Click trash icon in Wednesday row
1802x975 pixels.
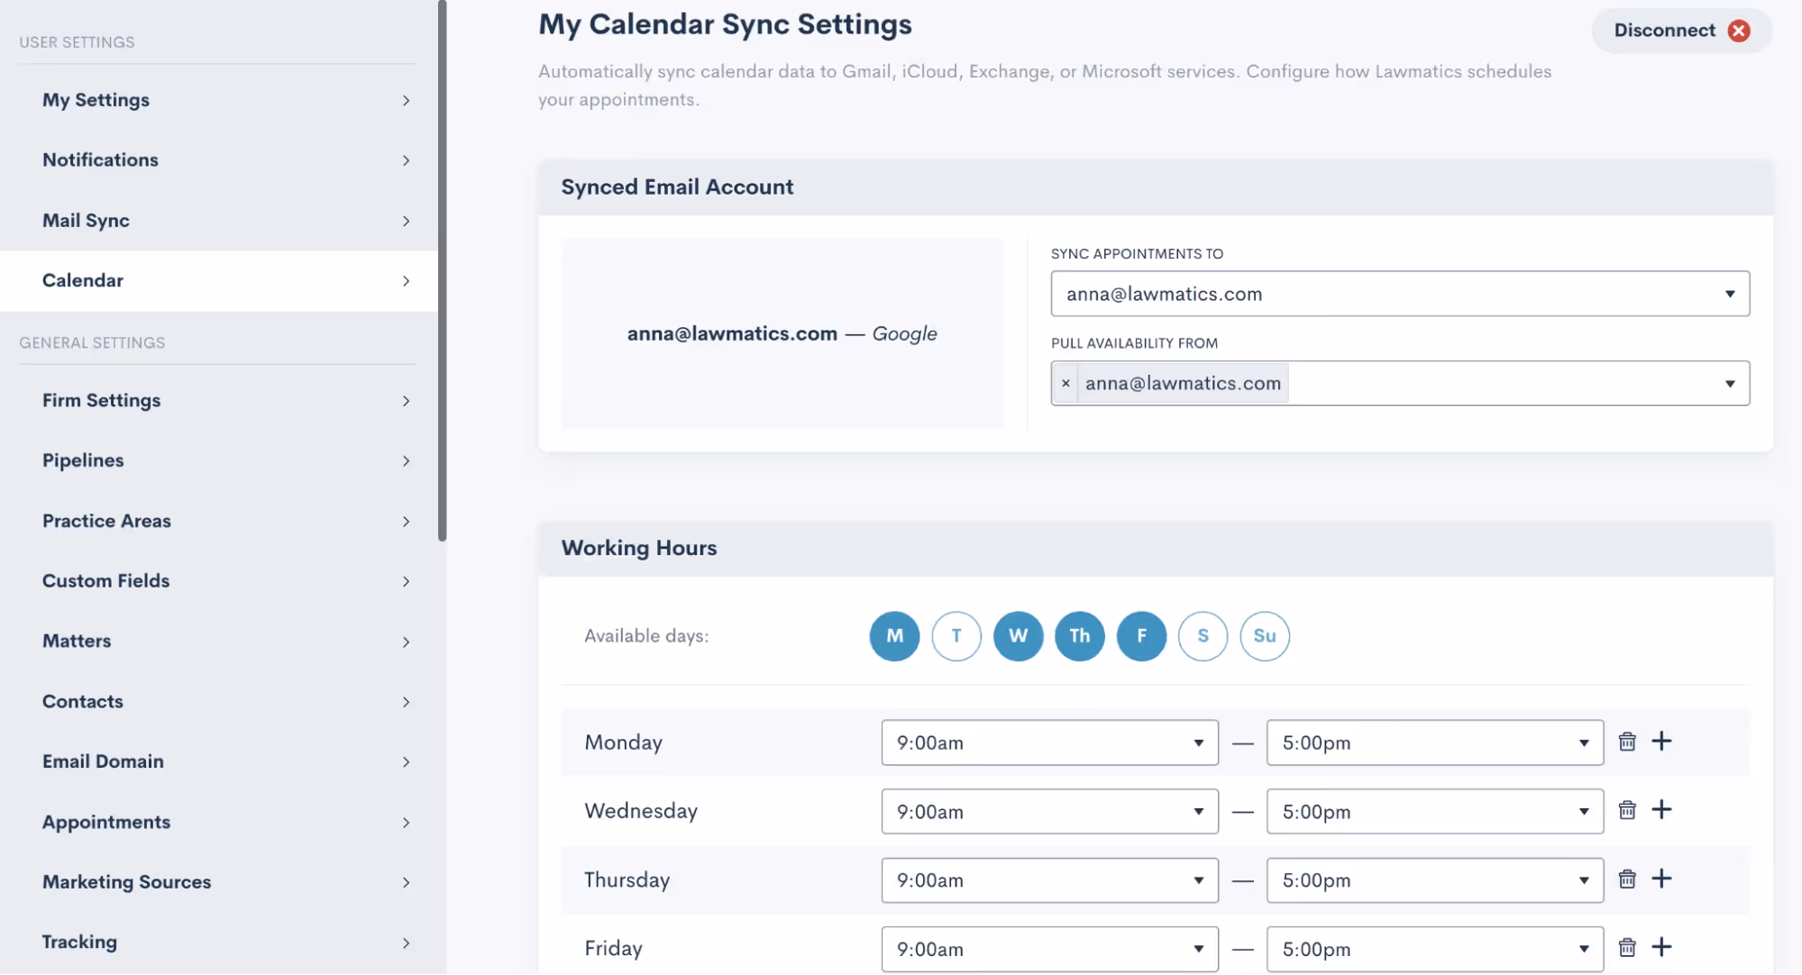(1626, 810)
